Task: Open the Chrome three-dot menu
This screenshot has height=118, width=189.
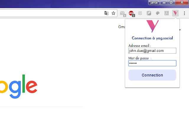Action: pos(184,13)
